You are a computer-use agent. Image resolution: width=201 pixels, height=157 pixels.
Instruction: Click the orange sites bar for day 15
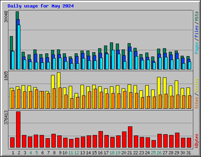pyautogui.click(x=95, y=99)
